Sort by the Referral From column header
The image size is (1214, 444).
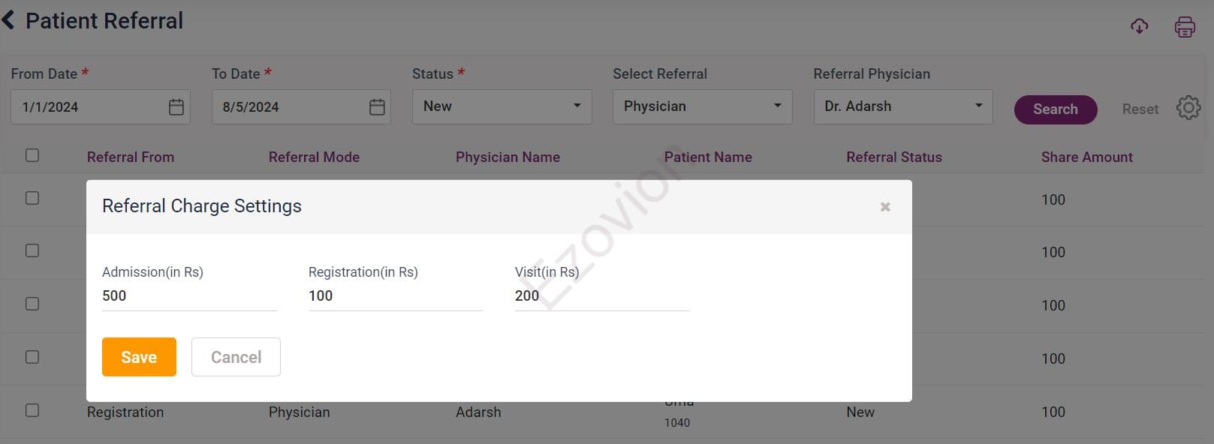click(x=131, y=157)
